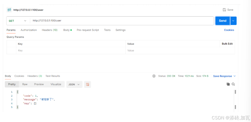251x122 pixels.
Task: Select the Pretty view
Action: (12, 84)
